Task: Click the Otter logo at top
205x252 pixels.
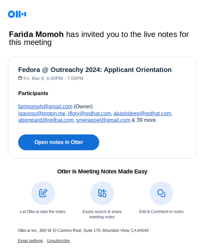Action: (x=17, y=14)
